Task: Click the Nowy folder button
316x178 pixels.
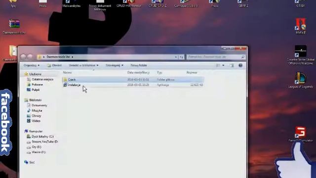Action: [x=139, y=65]
